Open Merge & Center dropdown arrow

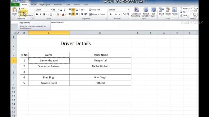point(106,14)
